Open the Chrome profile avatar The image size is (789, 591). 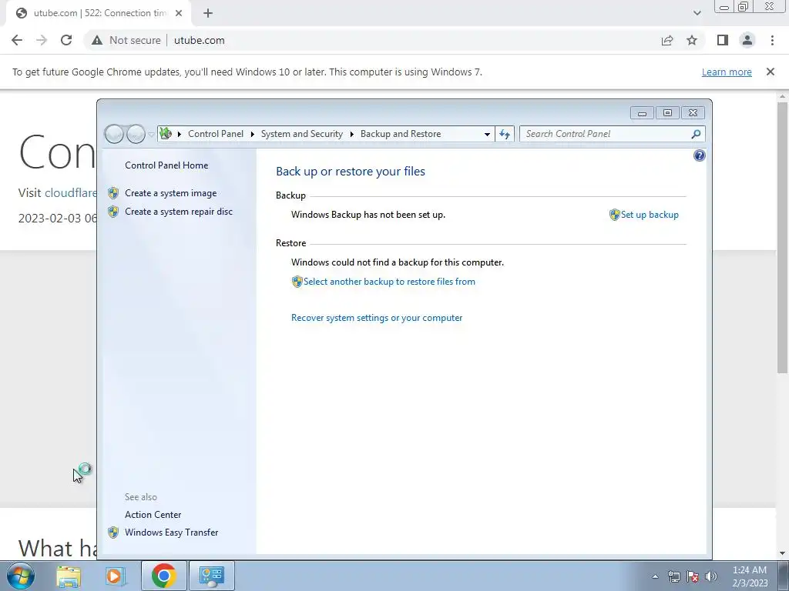747,40
